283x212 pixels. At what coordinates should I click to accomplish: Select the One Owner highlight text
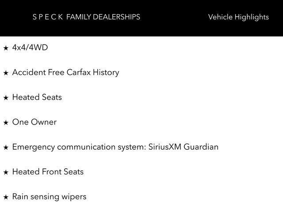34,122
